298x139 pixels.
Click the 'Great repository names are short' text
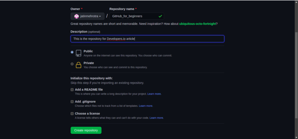pos(144,24)
